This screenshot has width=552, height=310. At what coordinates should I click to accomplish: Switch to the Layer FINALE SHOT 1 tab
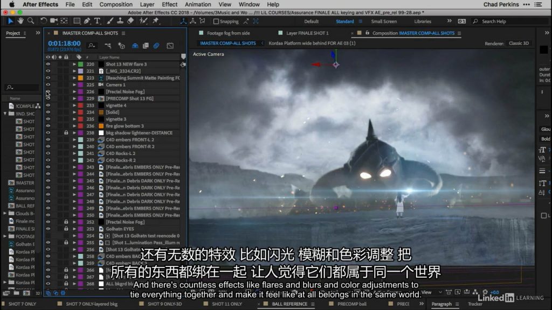click(x=307, y=33)
